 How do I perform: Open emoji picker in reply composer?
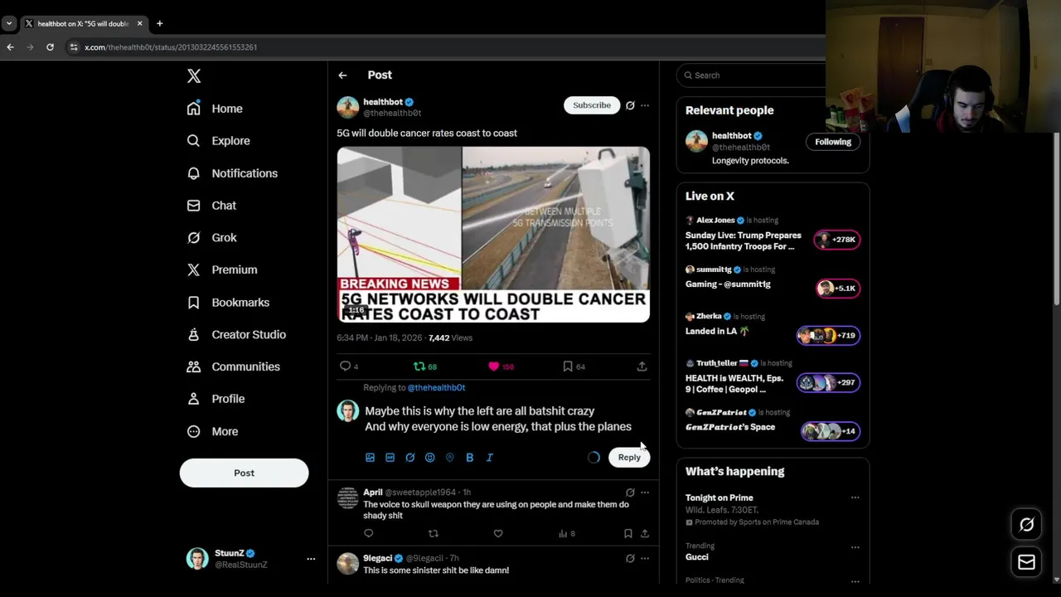[x=430, y=458]
